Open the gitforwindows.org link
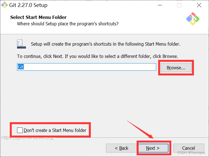Image resolution: width=209 pixels, height=157 pixels. pos(27,138)
